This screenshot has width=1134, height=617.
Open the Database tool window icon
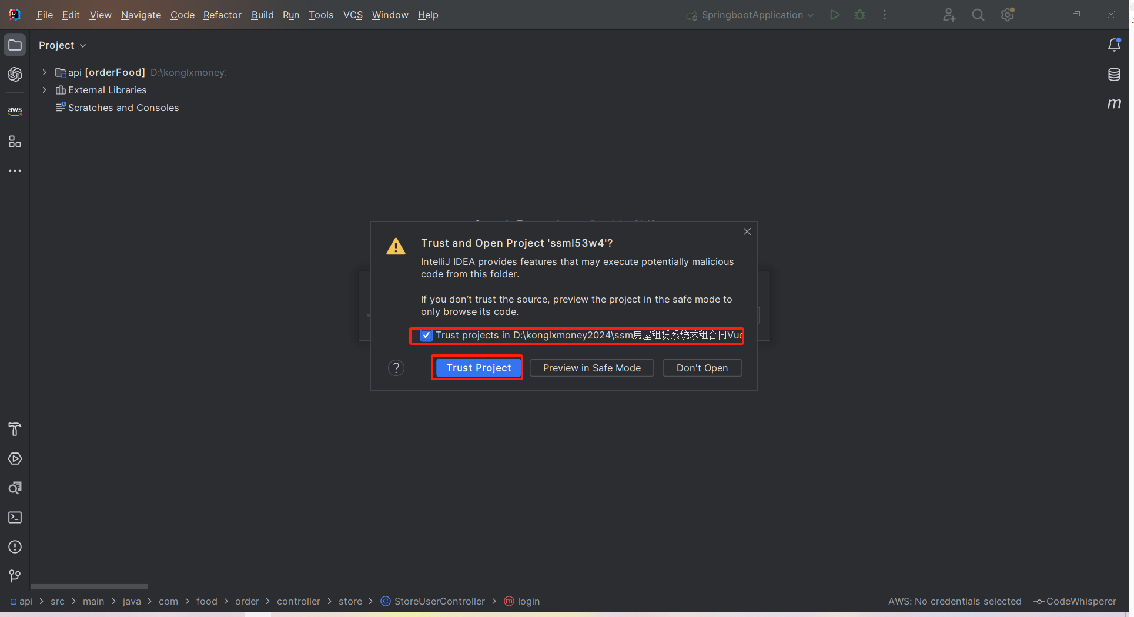[x=1114, y=75]
